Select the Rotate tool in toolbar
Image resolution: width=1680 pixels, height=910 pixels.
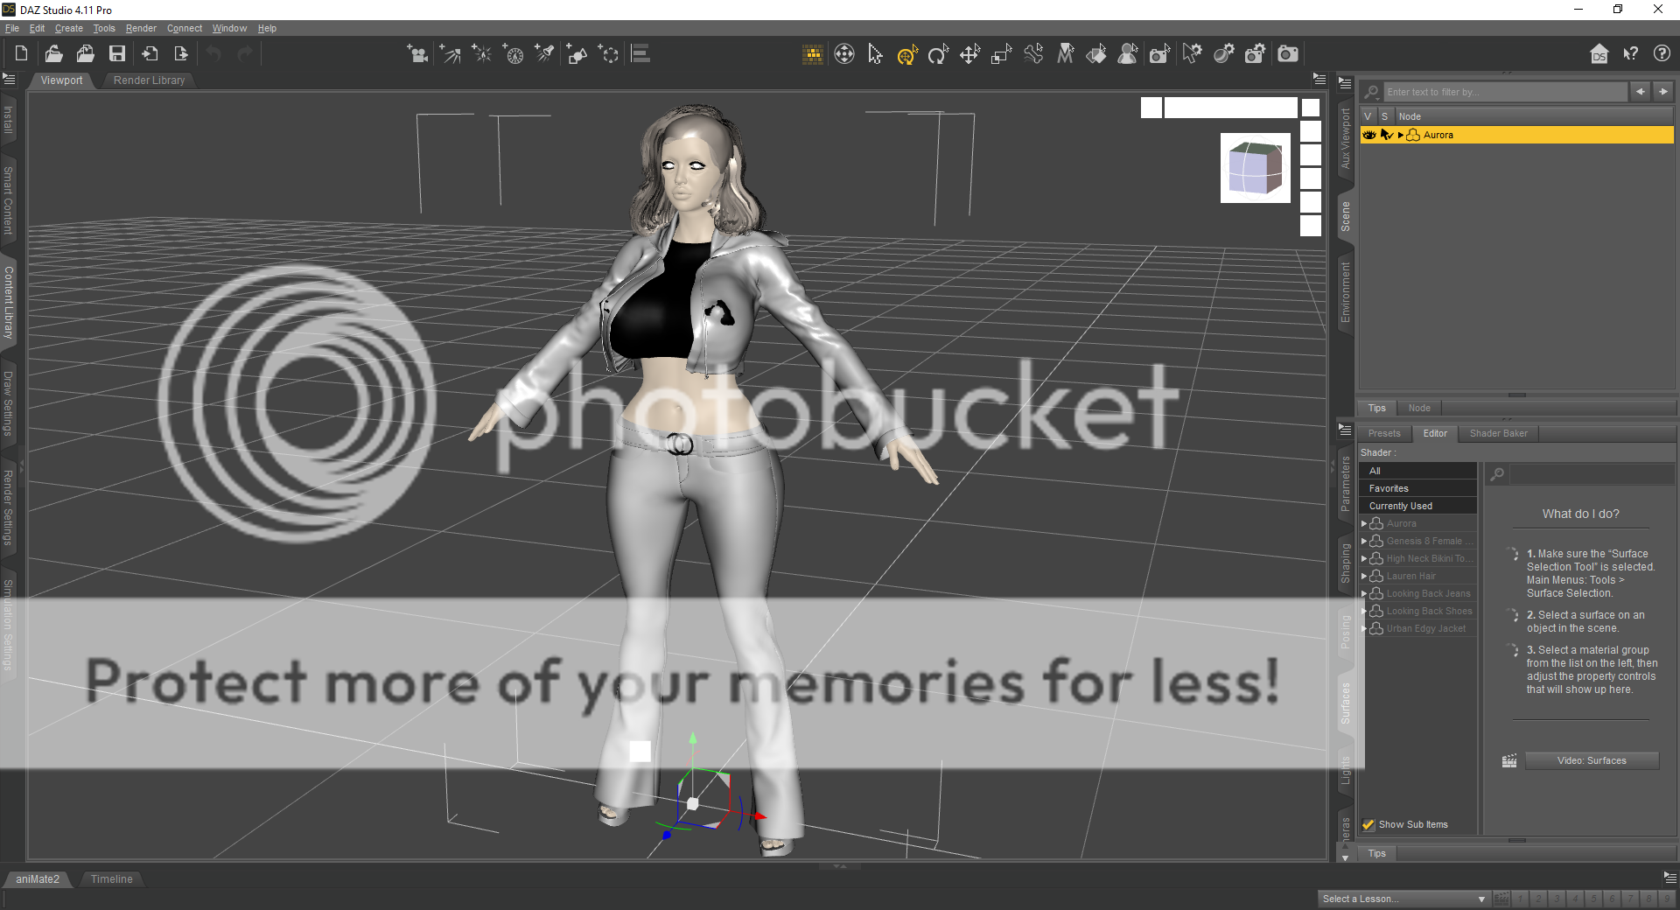pos(938,55)
